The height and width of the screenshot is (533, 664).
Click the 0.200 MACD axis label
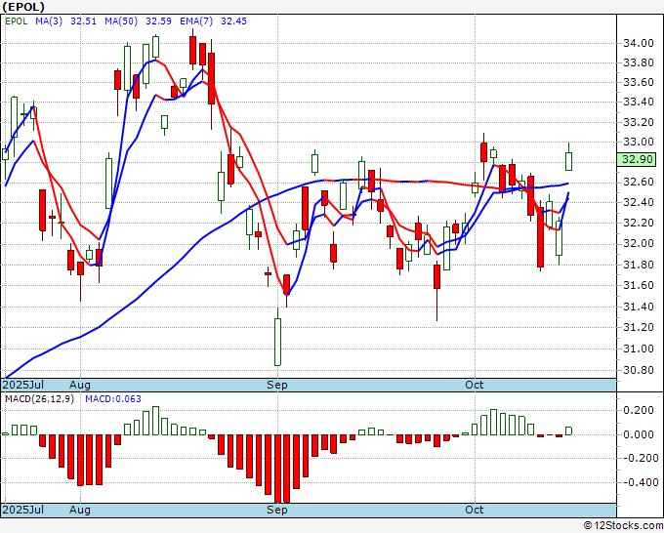point(641,410)
